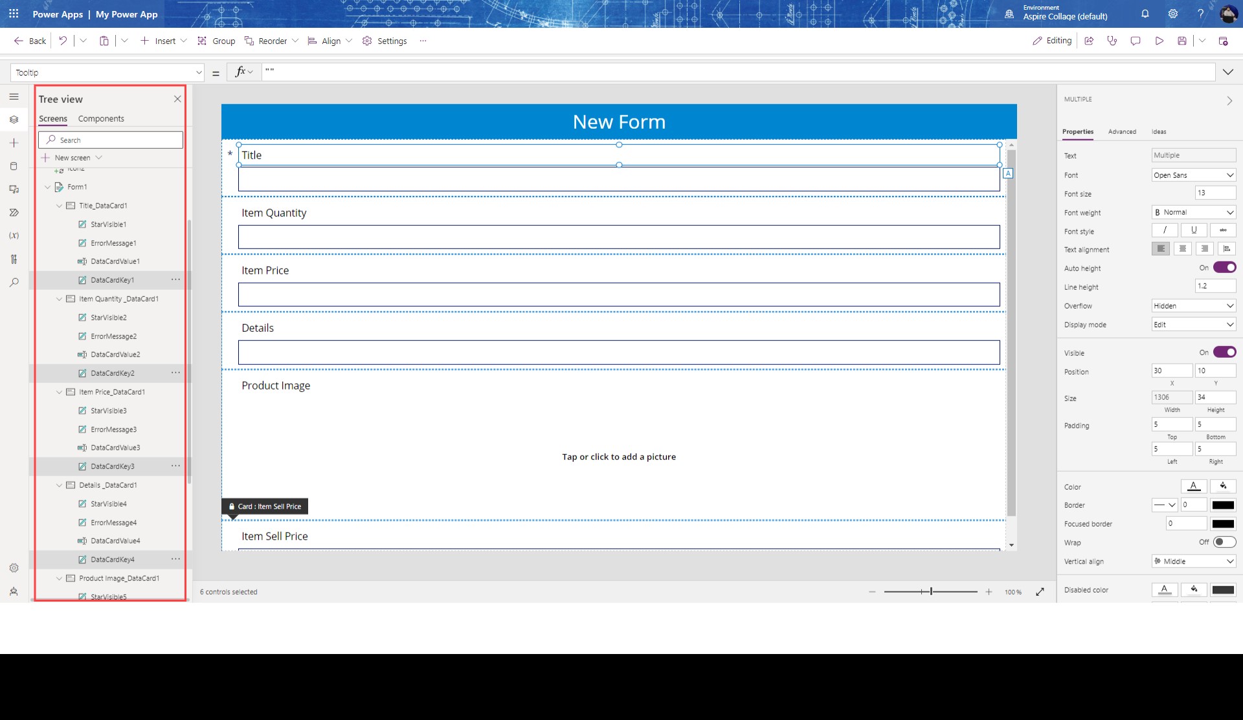Viewport: 1243px width, 720px height.
Task: Open the Advanced properties tab
Action: point(1122,131)
